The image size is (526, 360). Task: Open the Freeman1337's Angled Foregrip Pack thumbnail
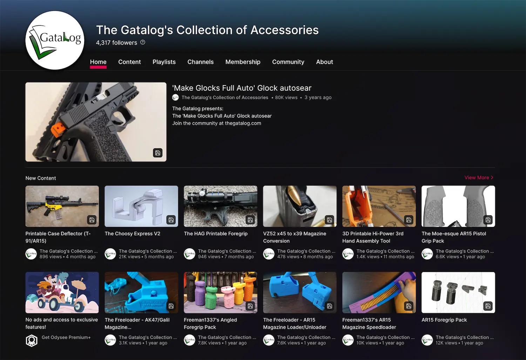tap(221, 292)
